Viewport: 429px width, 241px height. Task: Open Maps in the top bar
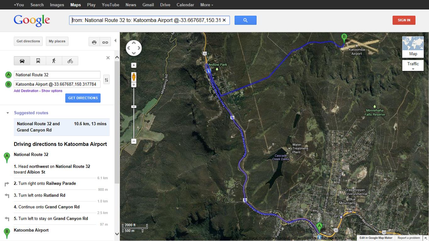coord(75,5)
